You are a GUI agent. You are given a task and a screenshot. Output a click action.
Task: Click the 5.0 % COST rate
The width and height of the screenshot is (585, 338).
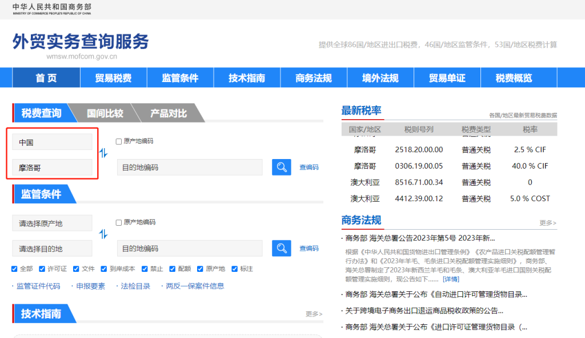[x=530, y=199]
